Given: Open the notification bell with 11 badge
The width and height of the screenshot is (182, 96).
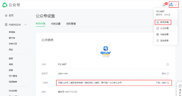Looking at the screenshot, I should coord(164,5).
